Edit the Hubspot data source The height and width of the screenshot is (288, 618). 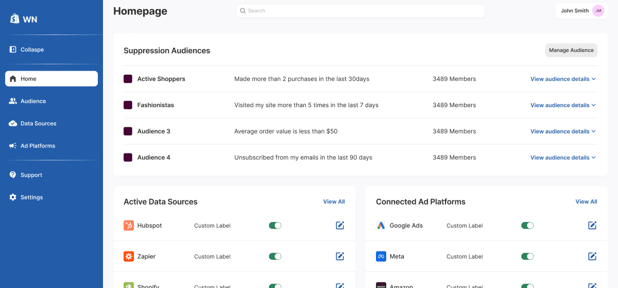point(340,225)
